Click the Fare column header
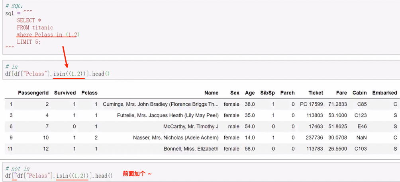 [341, 93]
